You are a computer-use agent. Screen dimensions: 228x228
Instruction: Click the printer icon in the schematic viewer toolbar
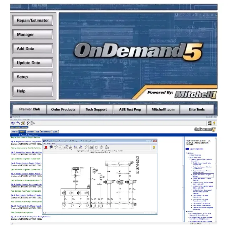point(107,147)
